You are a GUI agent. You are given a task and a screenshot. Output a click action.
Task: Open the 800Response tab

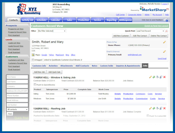click(x=126, y=20)
